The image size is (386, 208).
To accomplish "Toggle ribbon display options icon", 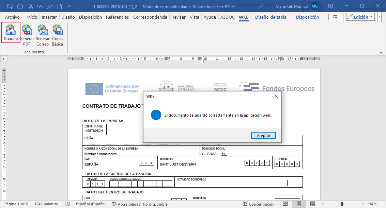I will click(x=330, y=6).
